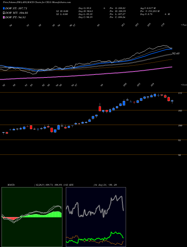Open the dark blue ADX indicator panel
The width and height of the screenshot is (187, 247).
96,217
